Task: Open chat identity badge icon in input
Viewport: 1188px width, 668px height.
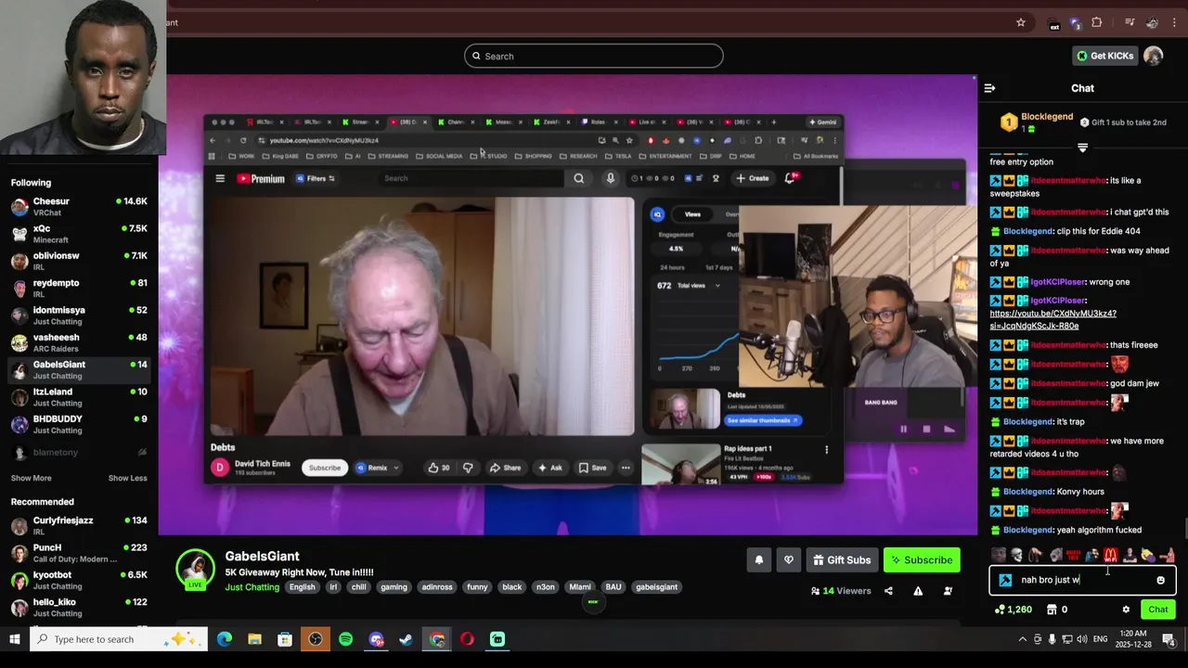Action: [x=1005, y=580]
